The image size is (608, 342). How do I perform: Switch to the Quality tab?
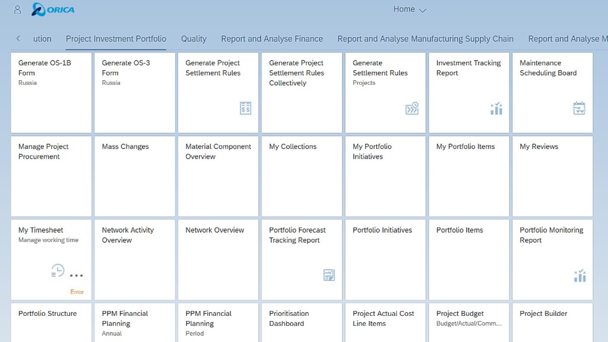[194, 39]
